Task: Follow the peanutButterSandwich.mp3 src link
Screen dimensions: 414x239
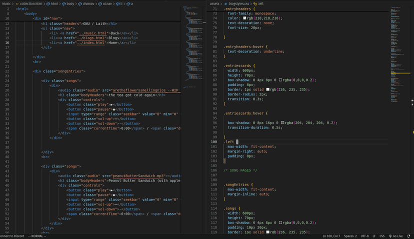Action: click(138, 175)
